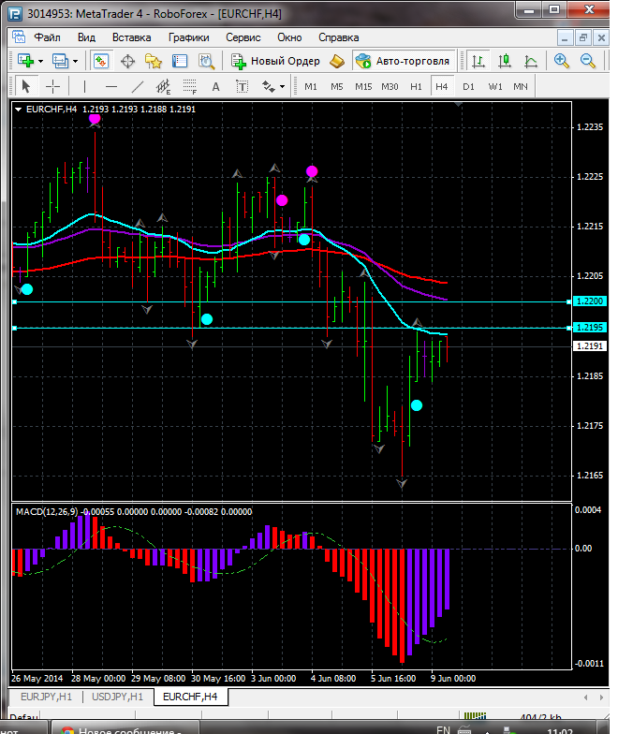
Task: Select the H4 timeframe button
Action: (x=442, y=86)
